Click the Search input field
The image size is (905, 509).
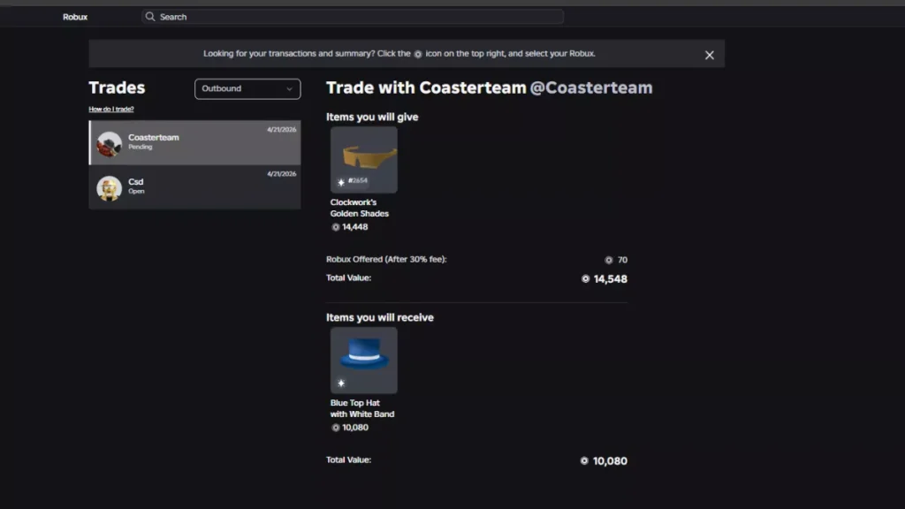tap(353, 17)
